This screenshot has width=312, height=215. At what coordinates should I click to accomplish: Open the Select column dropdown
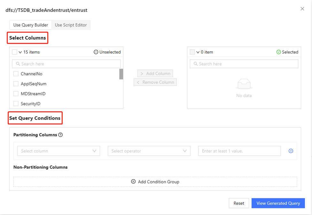click(59, 151)
